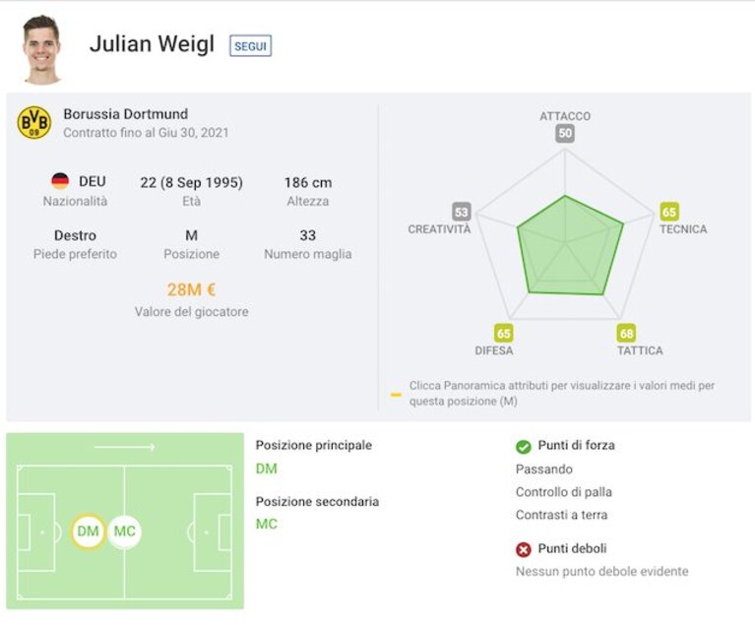Click the CREATIVITÀ 53 rating badge

click(462, 212)
